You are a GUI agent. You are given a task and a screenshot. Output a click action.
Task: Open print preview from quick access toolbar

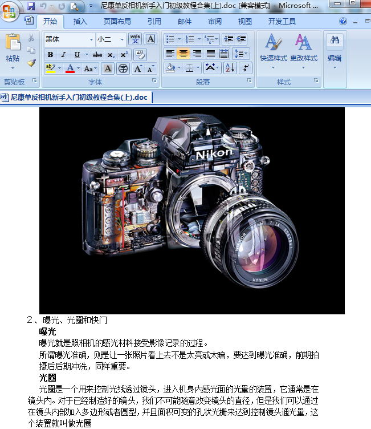[x=74, y=6]
